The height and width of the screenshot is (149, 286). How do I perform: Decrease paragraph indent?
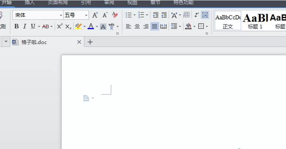[x=156, y=15]
